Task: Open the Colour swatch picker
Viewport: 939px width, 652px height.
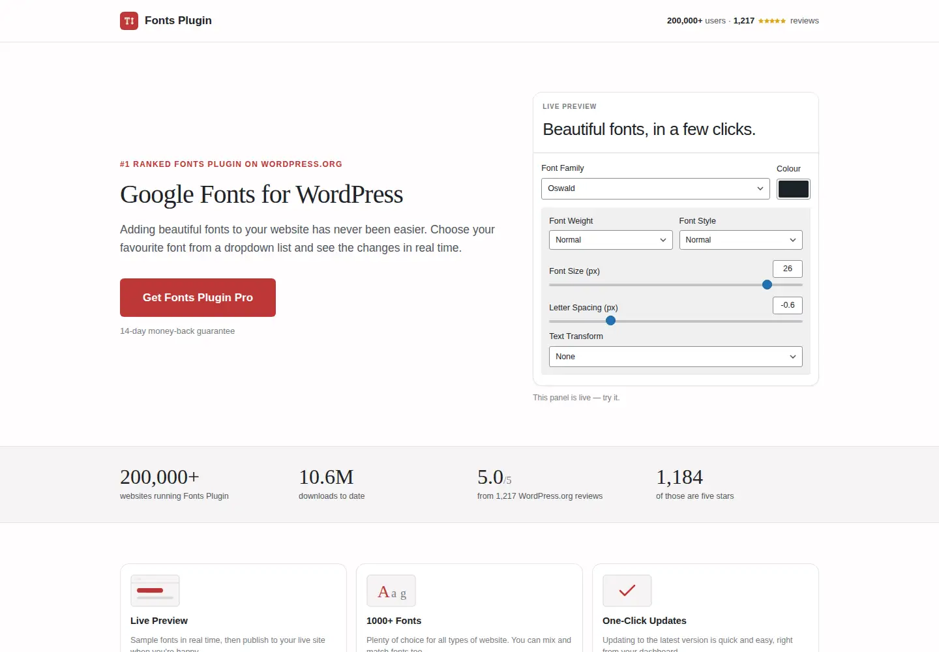Action: (794, 189)
